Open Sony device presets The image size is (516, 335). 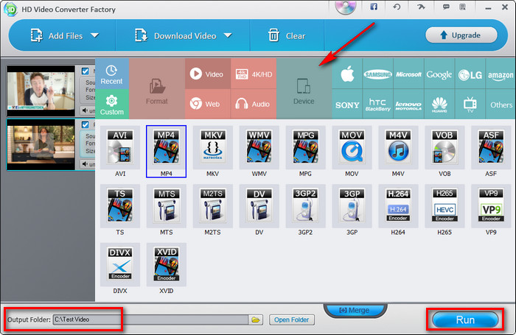click(347, 105)
